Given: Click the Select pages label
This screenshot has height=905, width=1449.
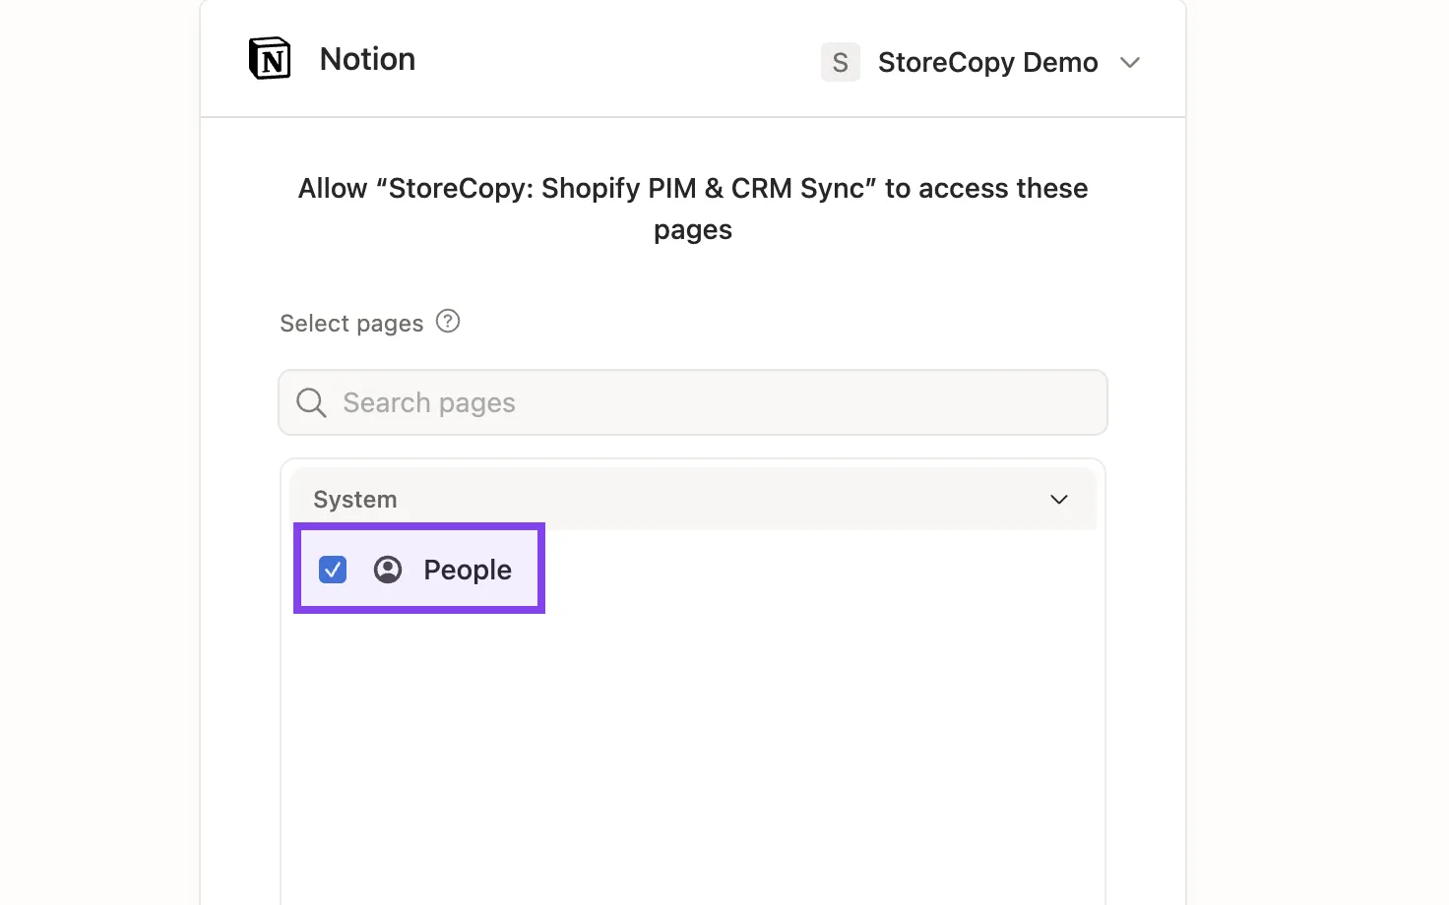Looking at the screenshot, I should 351,324.
